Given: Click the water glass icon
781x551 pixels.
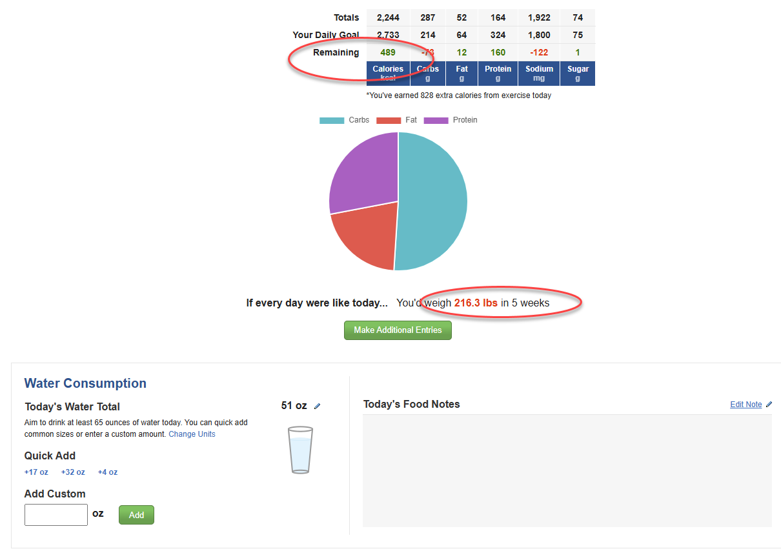Looking at the screenshot, I should 300,450.
